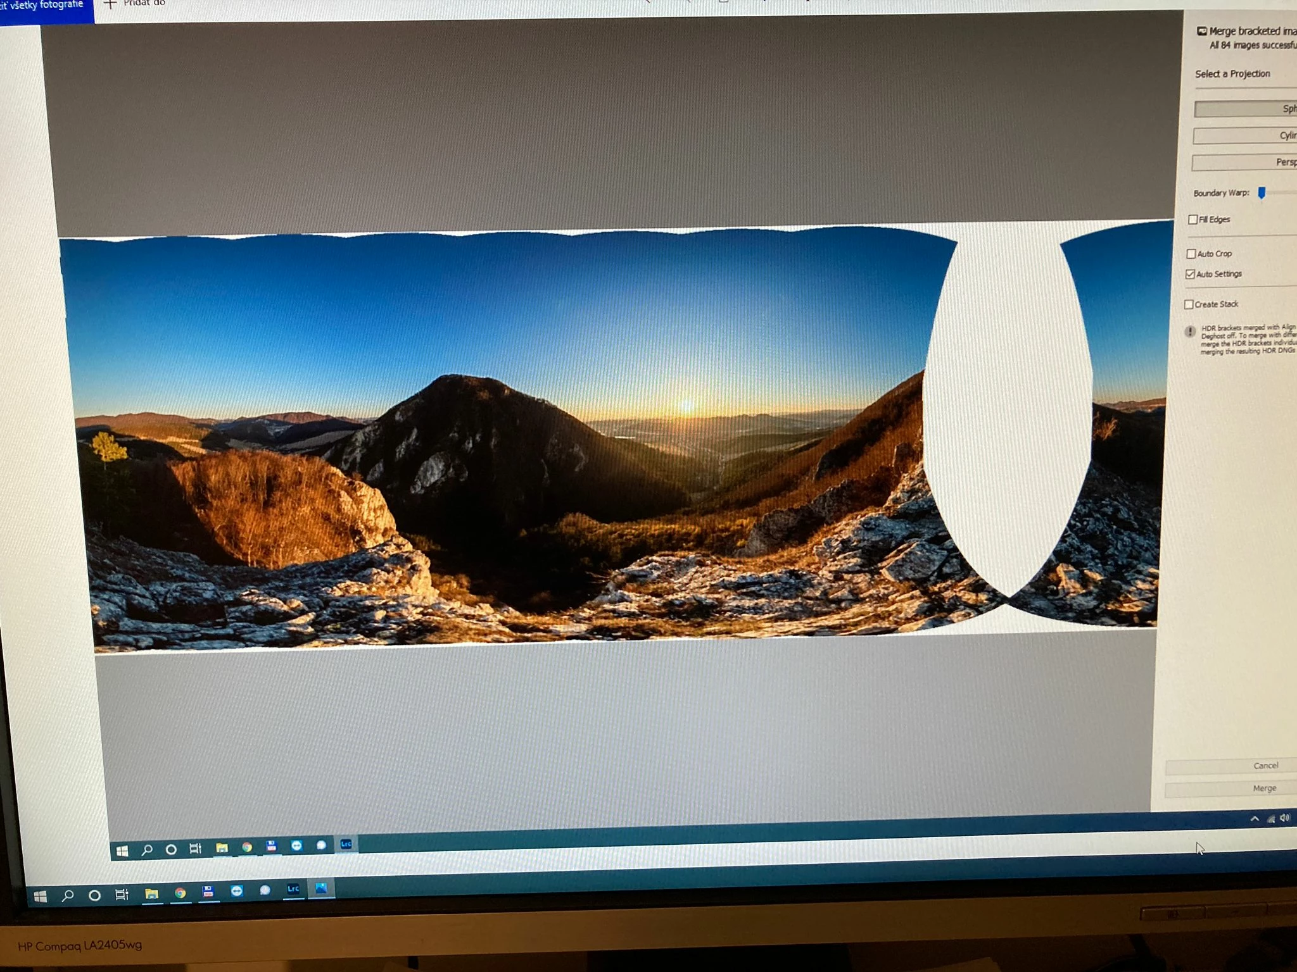
Task: Launch Chrome from the bottom taskbar
Action: (180, 893)
